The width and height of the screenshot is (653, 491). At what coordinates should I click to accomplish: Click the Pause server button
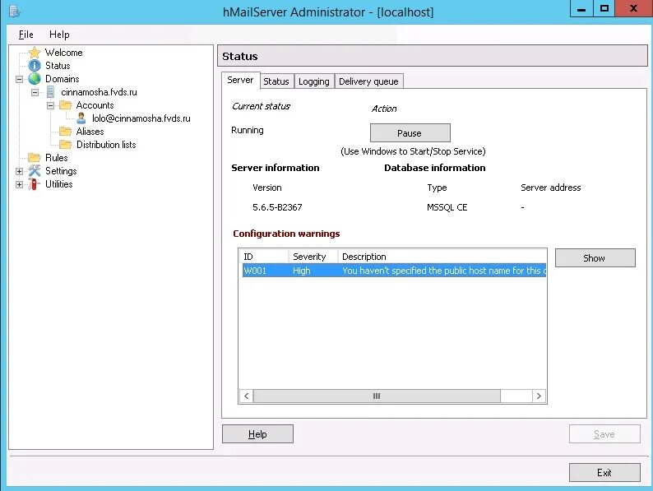point(410,133)
